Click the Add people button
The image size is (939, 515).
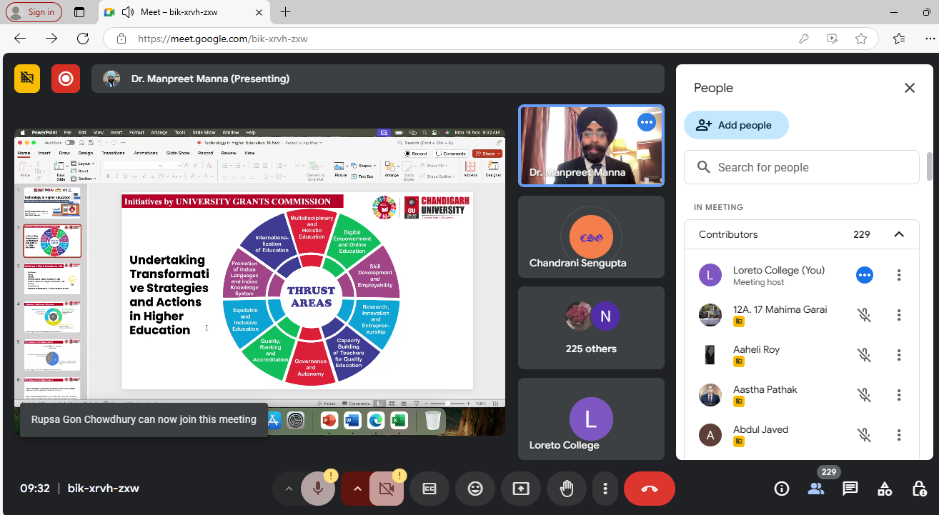point(736,125)
